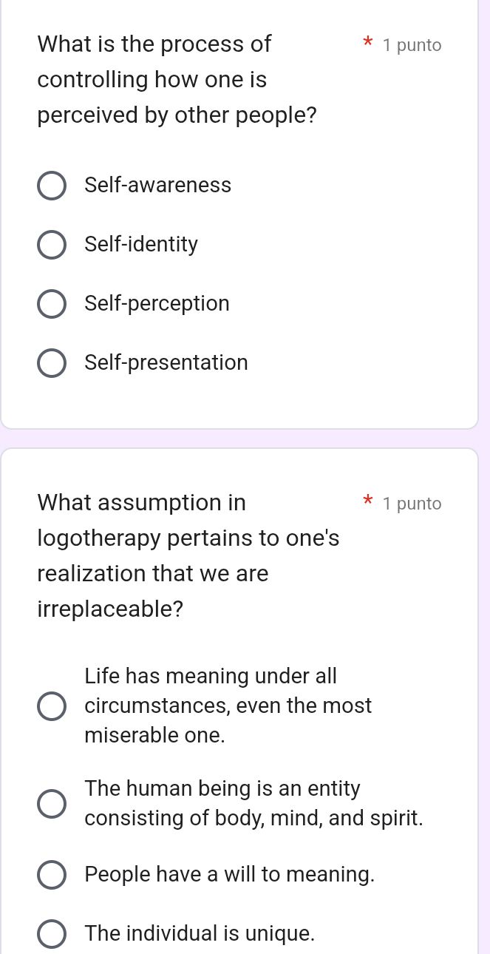
Task: Click "1 punto" on the logotherapy question
Action: click(x=412, y=504)
